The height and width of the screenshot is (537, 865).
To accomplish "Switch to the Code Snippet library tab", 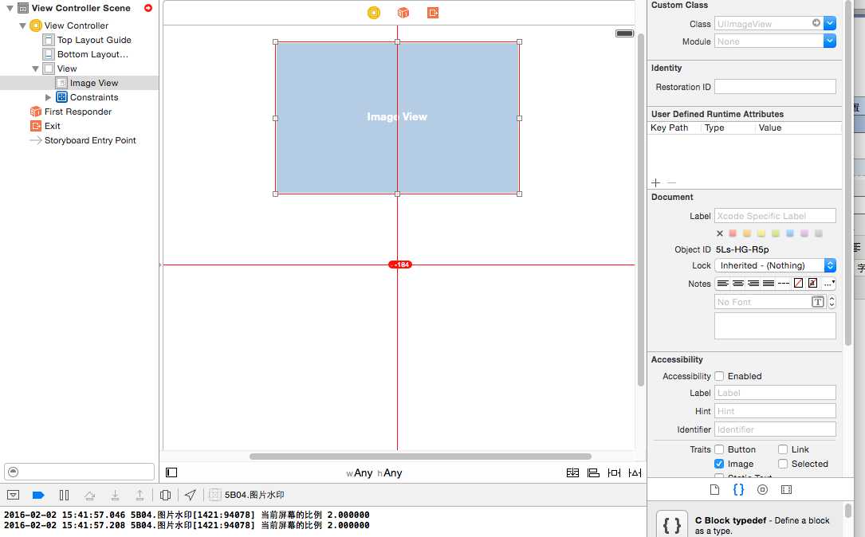I will 738,489.
